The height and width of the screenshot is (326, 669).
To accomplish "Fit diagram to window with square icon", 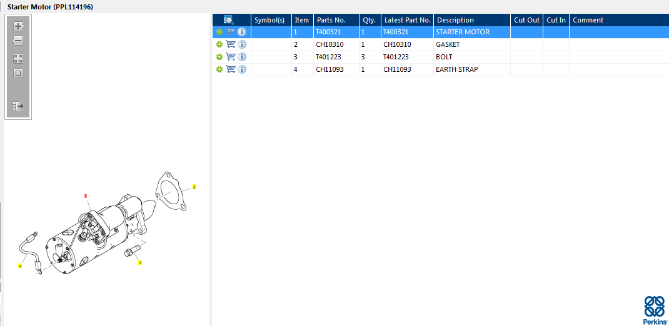I will point(18,73).
